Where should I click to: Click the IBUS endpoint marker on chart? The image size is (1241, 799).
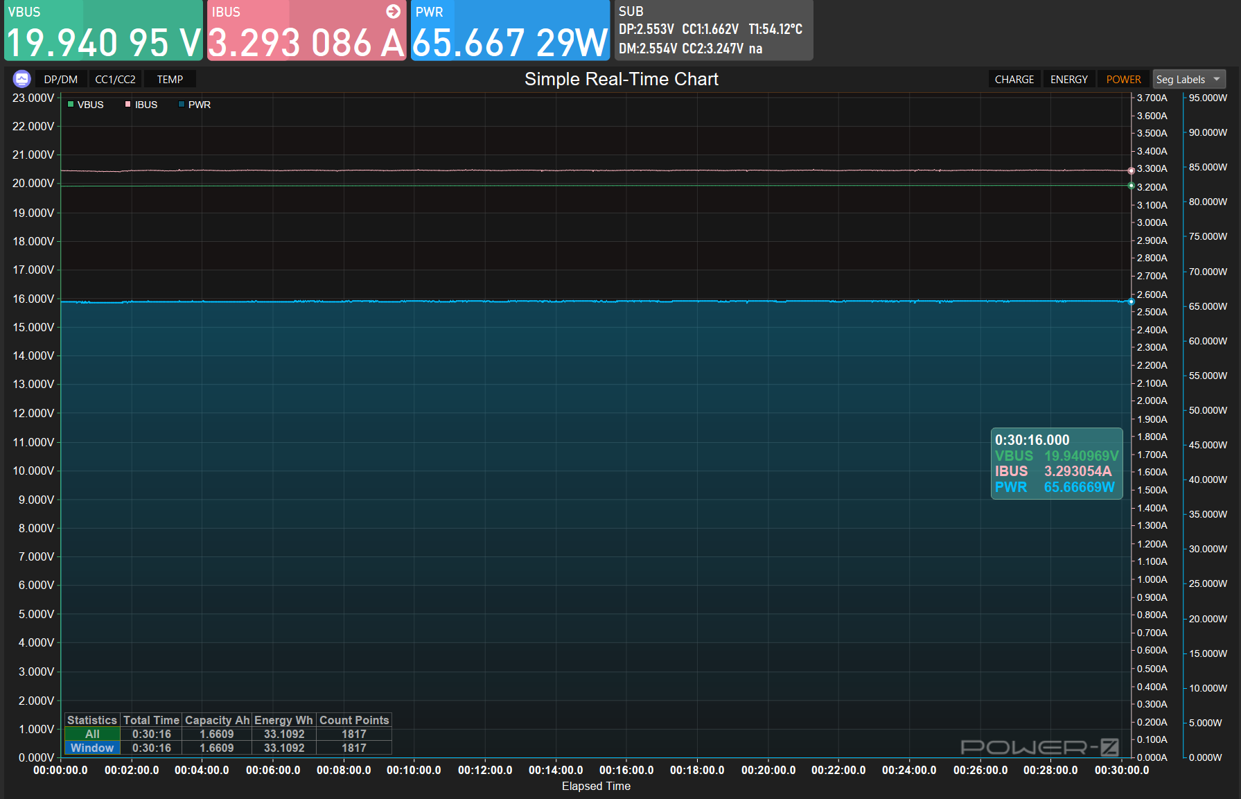1131,170
